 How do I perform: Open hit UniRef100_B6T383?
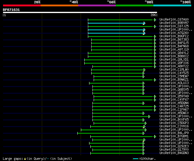(174, 40)
